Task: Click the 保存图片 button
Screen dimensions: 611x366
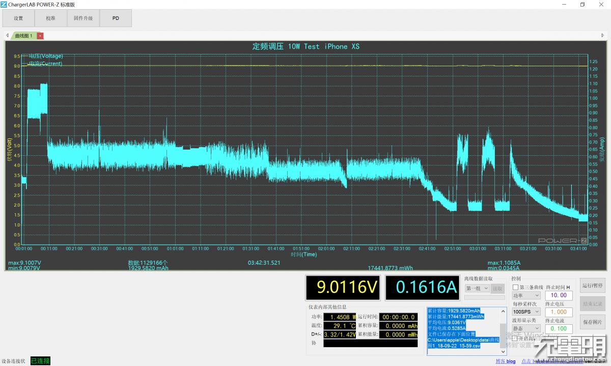Action: click(592, 322)
